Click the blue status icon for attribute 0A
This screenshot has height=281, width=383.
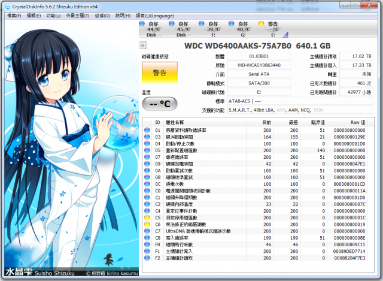coord(147,171)
